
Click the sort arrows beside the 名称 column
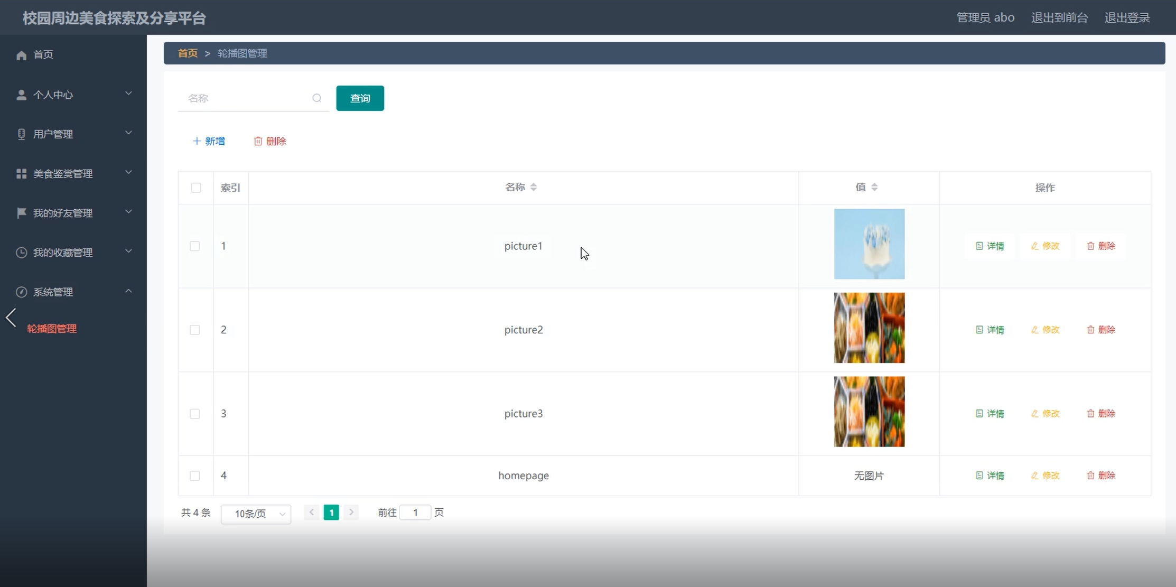click(x=534, y=187)
